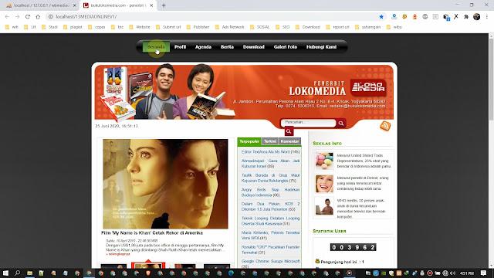Open 'Angry Birds Siap Hadirkan Budaya Indonesia' link
494x278 pixels.
pyautogui.click(x=270, y=192)
